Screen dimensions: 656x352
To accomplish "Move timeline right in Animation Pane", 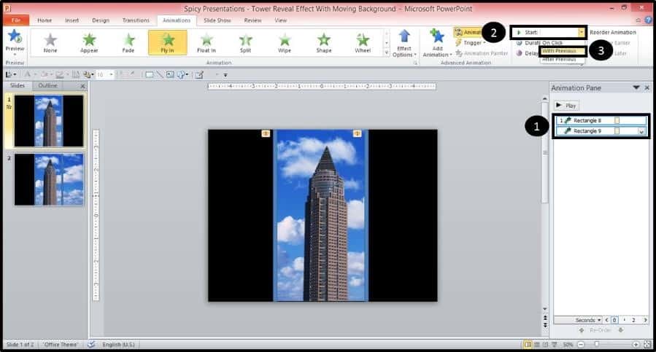I will tap(645, 320).
